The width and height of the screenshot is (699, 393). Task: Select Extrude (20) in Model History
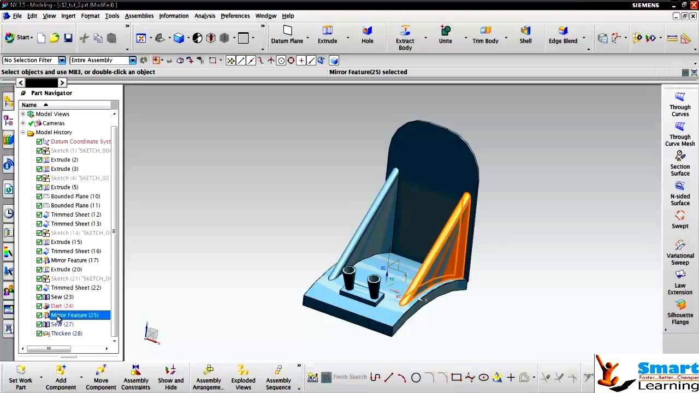[x=66, y=270]
